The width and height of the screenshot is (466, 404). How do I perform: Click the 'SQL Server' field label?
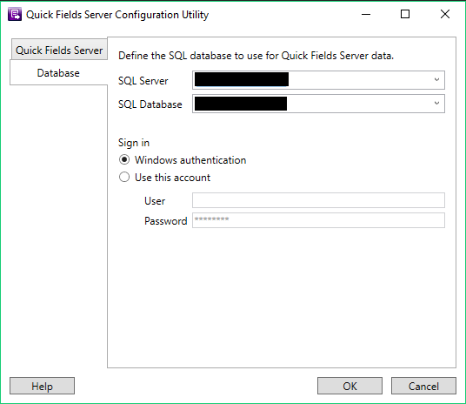[143, 81]
